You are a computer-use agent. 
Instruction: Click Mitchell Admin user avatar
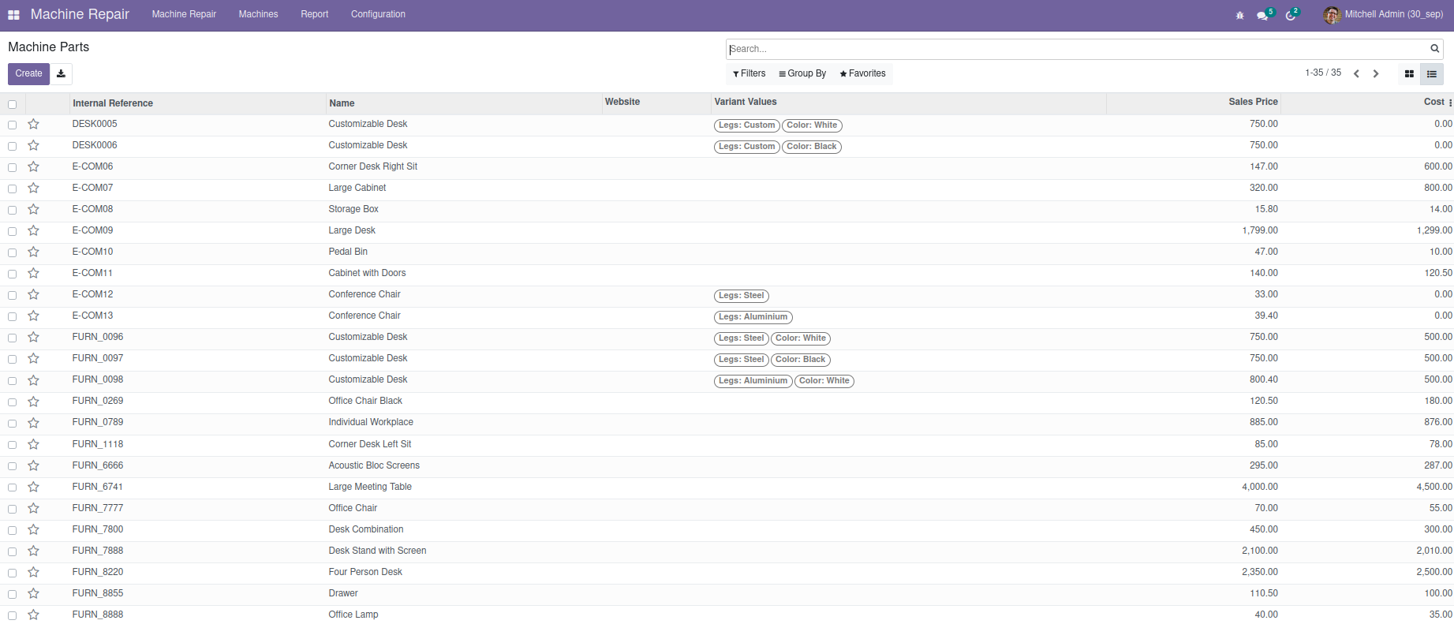[1332, 15]
